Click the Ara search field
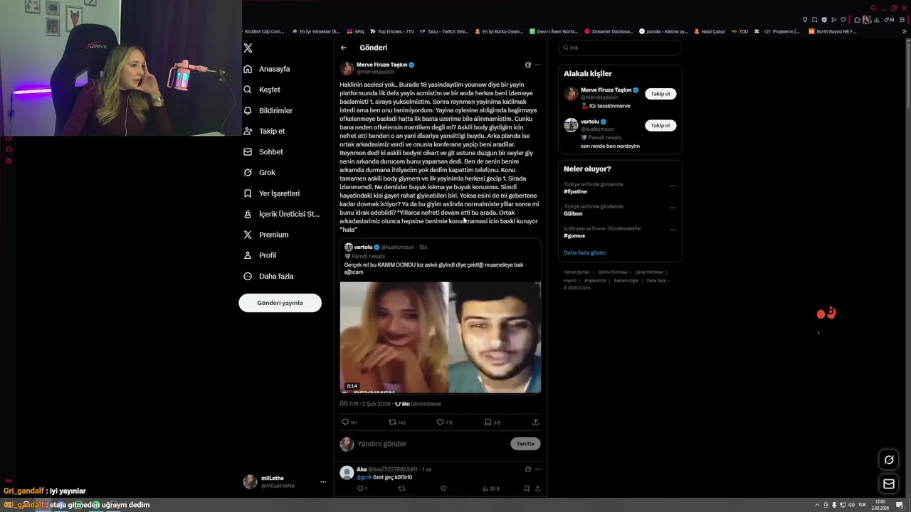The image size is (911, 512). click(x=620, y=48)
